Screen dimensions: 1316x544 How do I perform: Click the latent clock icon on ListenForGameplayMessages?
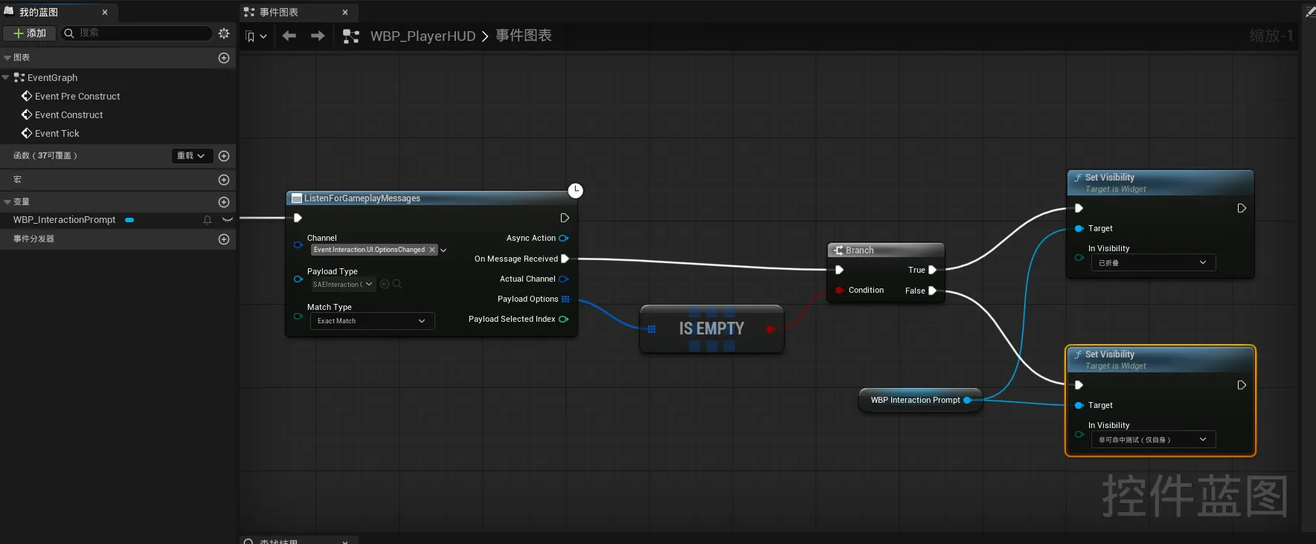[x=576, y=191]
